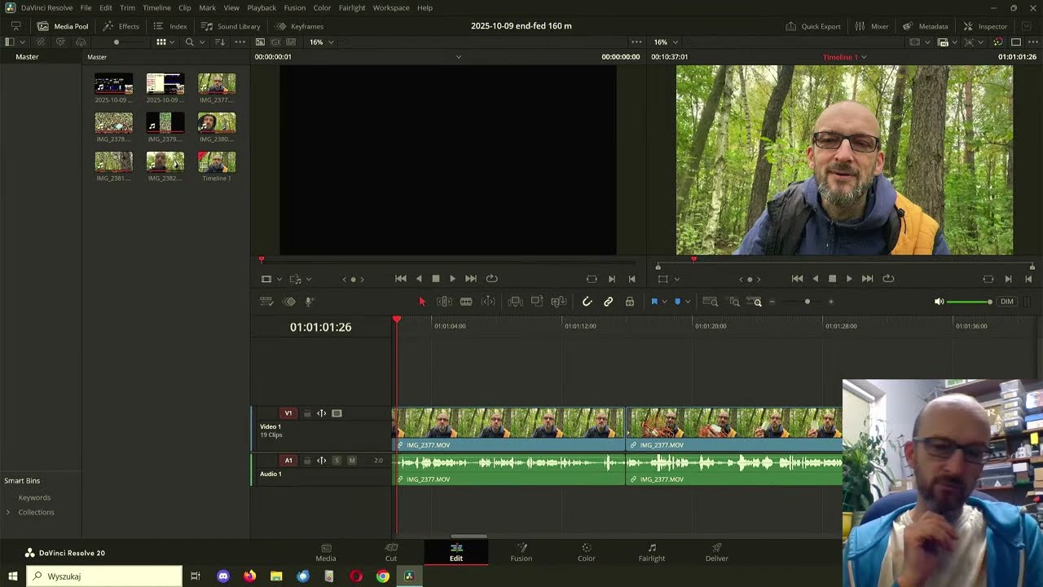Image resolution: width=1043 pixels, height=587 pixels.
Task: Toggle Linked Selection chain icon
Action: [608, 302]
